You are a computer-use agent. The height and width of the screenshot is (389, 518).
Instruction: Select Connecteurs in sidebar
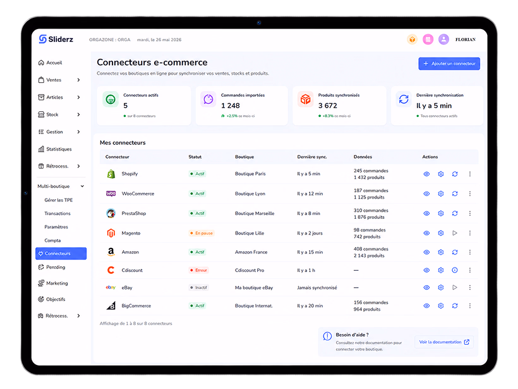pos(61,254)
